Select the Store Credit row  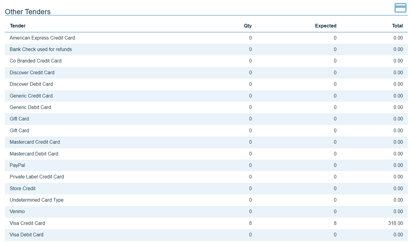(x=23, y=189)
